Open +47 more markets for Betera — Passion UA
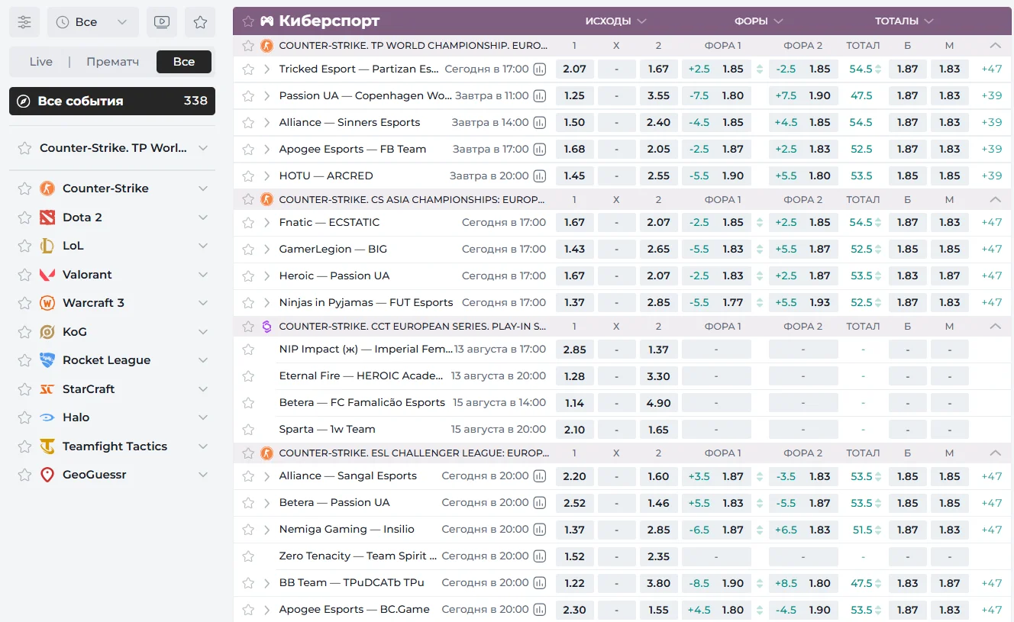Screen dimensions: 1014x622 point(991,503)
